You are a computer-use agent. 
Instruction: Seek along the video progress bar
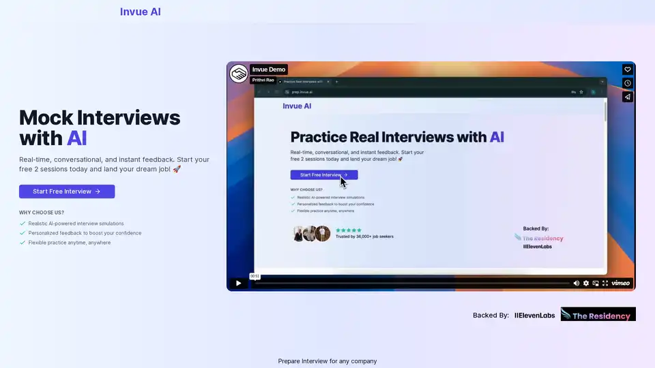coord(409,283)
